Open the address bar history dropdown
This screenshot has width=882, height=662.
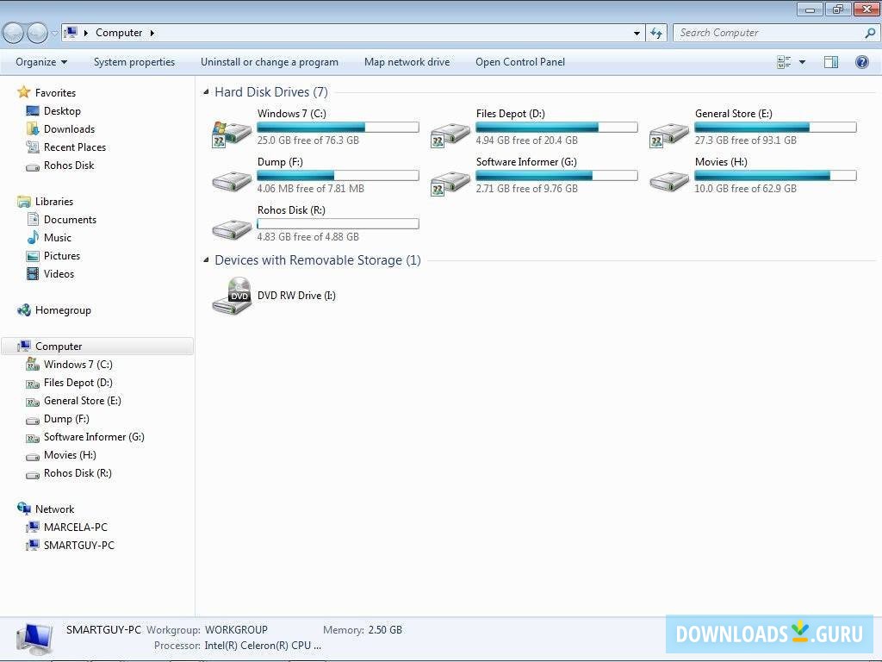coord(637,34)
